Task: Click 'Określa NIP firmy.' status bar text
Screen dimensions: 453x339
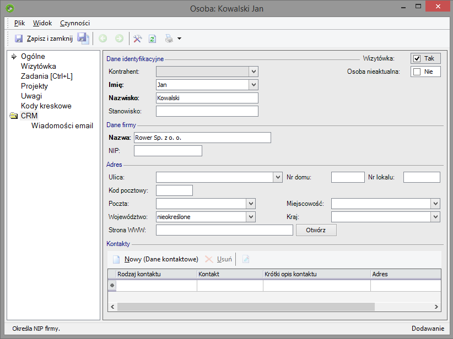Action: click(x=36, y=329)
